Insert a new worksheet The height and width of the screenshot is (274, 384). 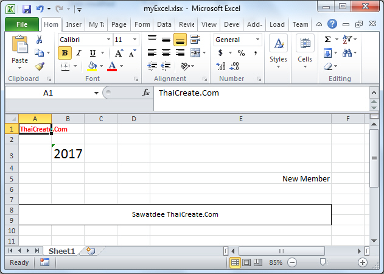coord(91,251)
